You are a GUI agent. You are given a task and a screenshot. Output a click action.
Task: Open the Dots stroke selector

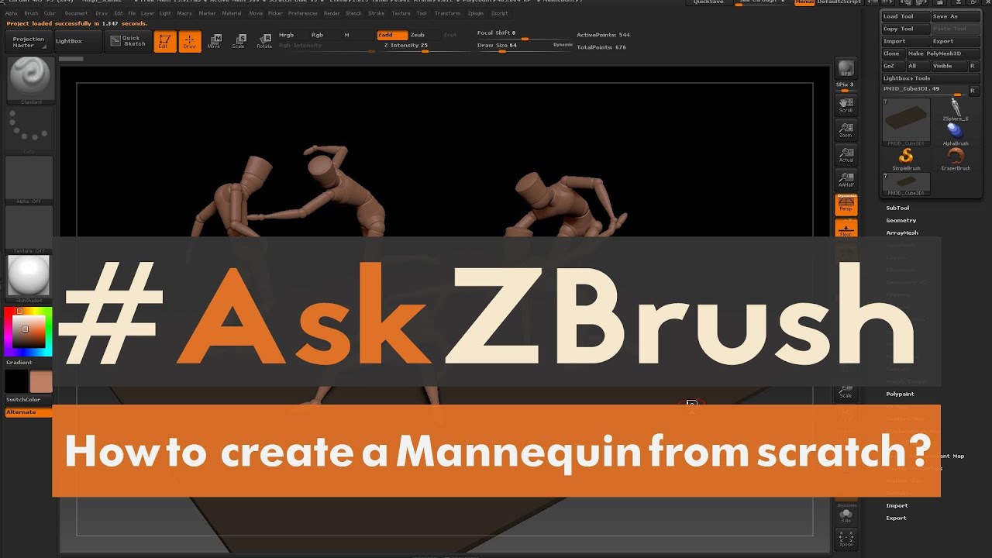pyautogui.click(x=29, y=130)
